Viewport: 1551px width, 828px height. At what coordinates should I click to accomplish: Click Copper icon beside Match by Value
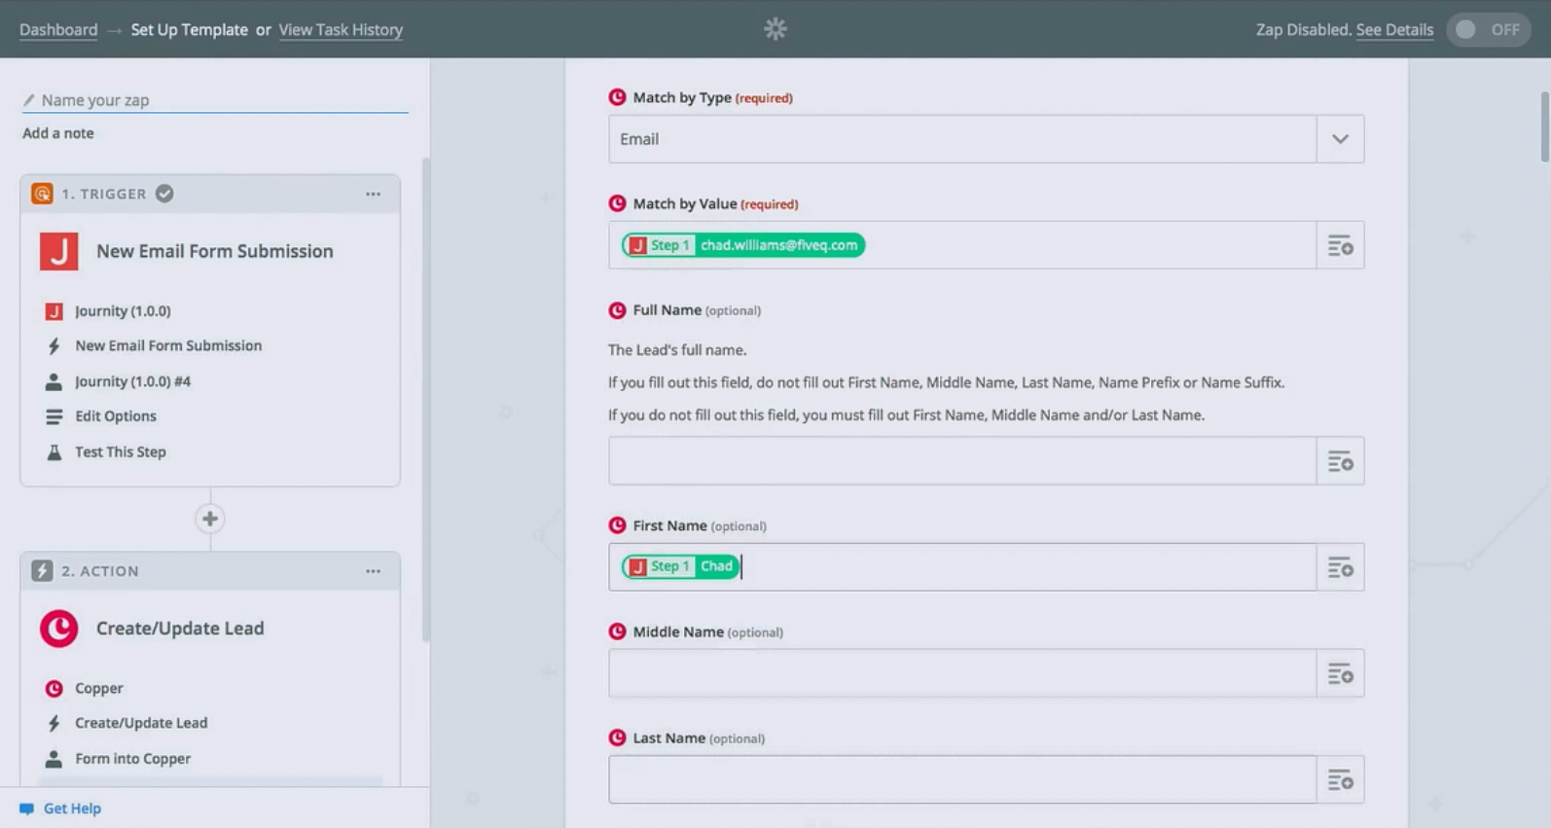[x=617, y=203]
